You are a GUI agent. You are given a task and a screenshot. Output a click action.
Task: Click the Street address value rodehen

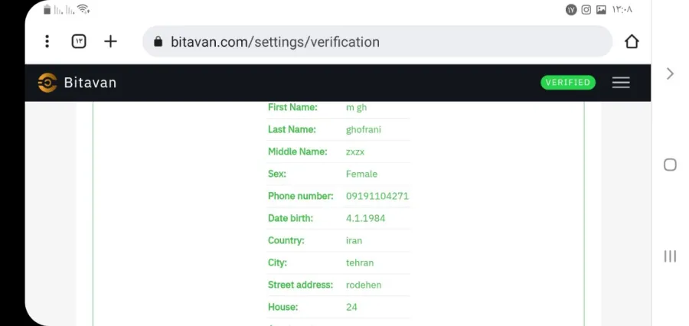click(364, 285)
